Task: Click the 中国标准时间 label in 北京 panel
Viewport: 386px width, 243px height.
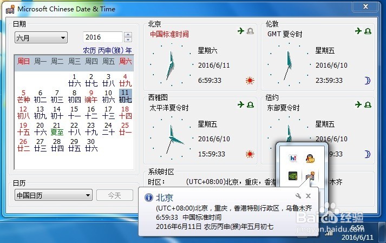Action: pos(169,34)
